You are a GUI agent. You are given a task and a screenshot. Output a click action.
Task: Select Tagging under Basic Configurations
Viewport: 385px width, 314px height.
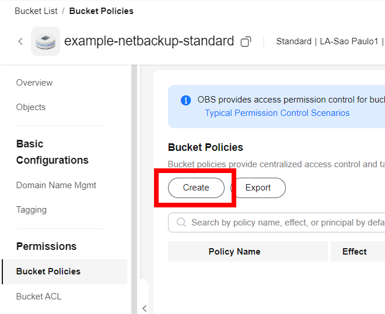pyautogui.click(x=32, y=210)
